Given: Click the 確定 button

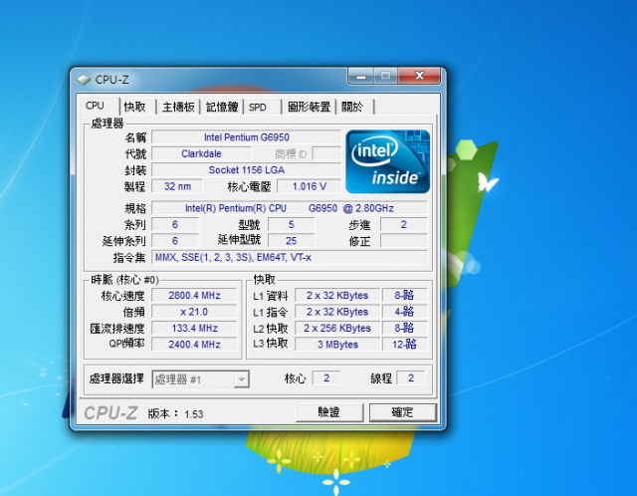Looking at the screenshot, I should point(402,412).
